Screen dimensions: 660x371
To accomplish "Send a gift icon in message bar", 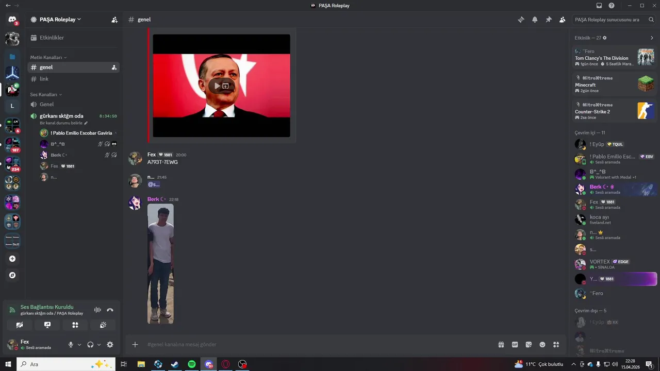I will coord(501,344).
